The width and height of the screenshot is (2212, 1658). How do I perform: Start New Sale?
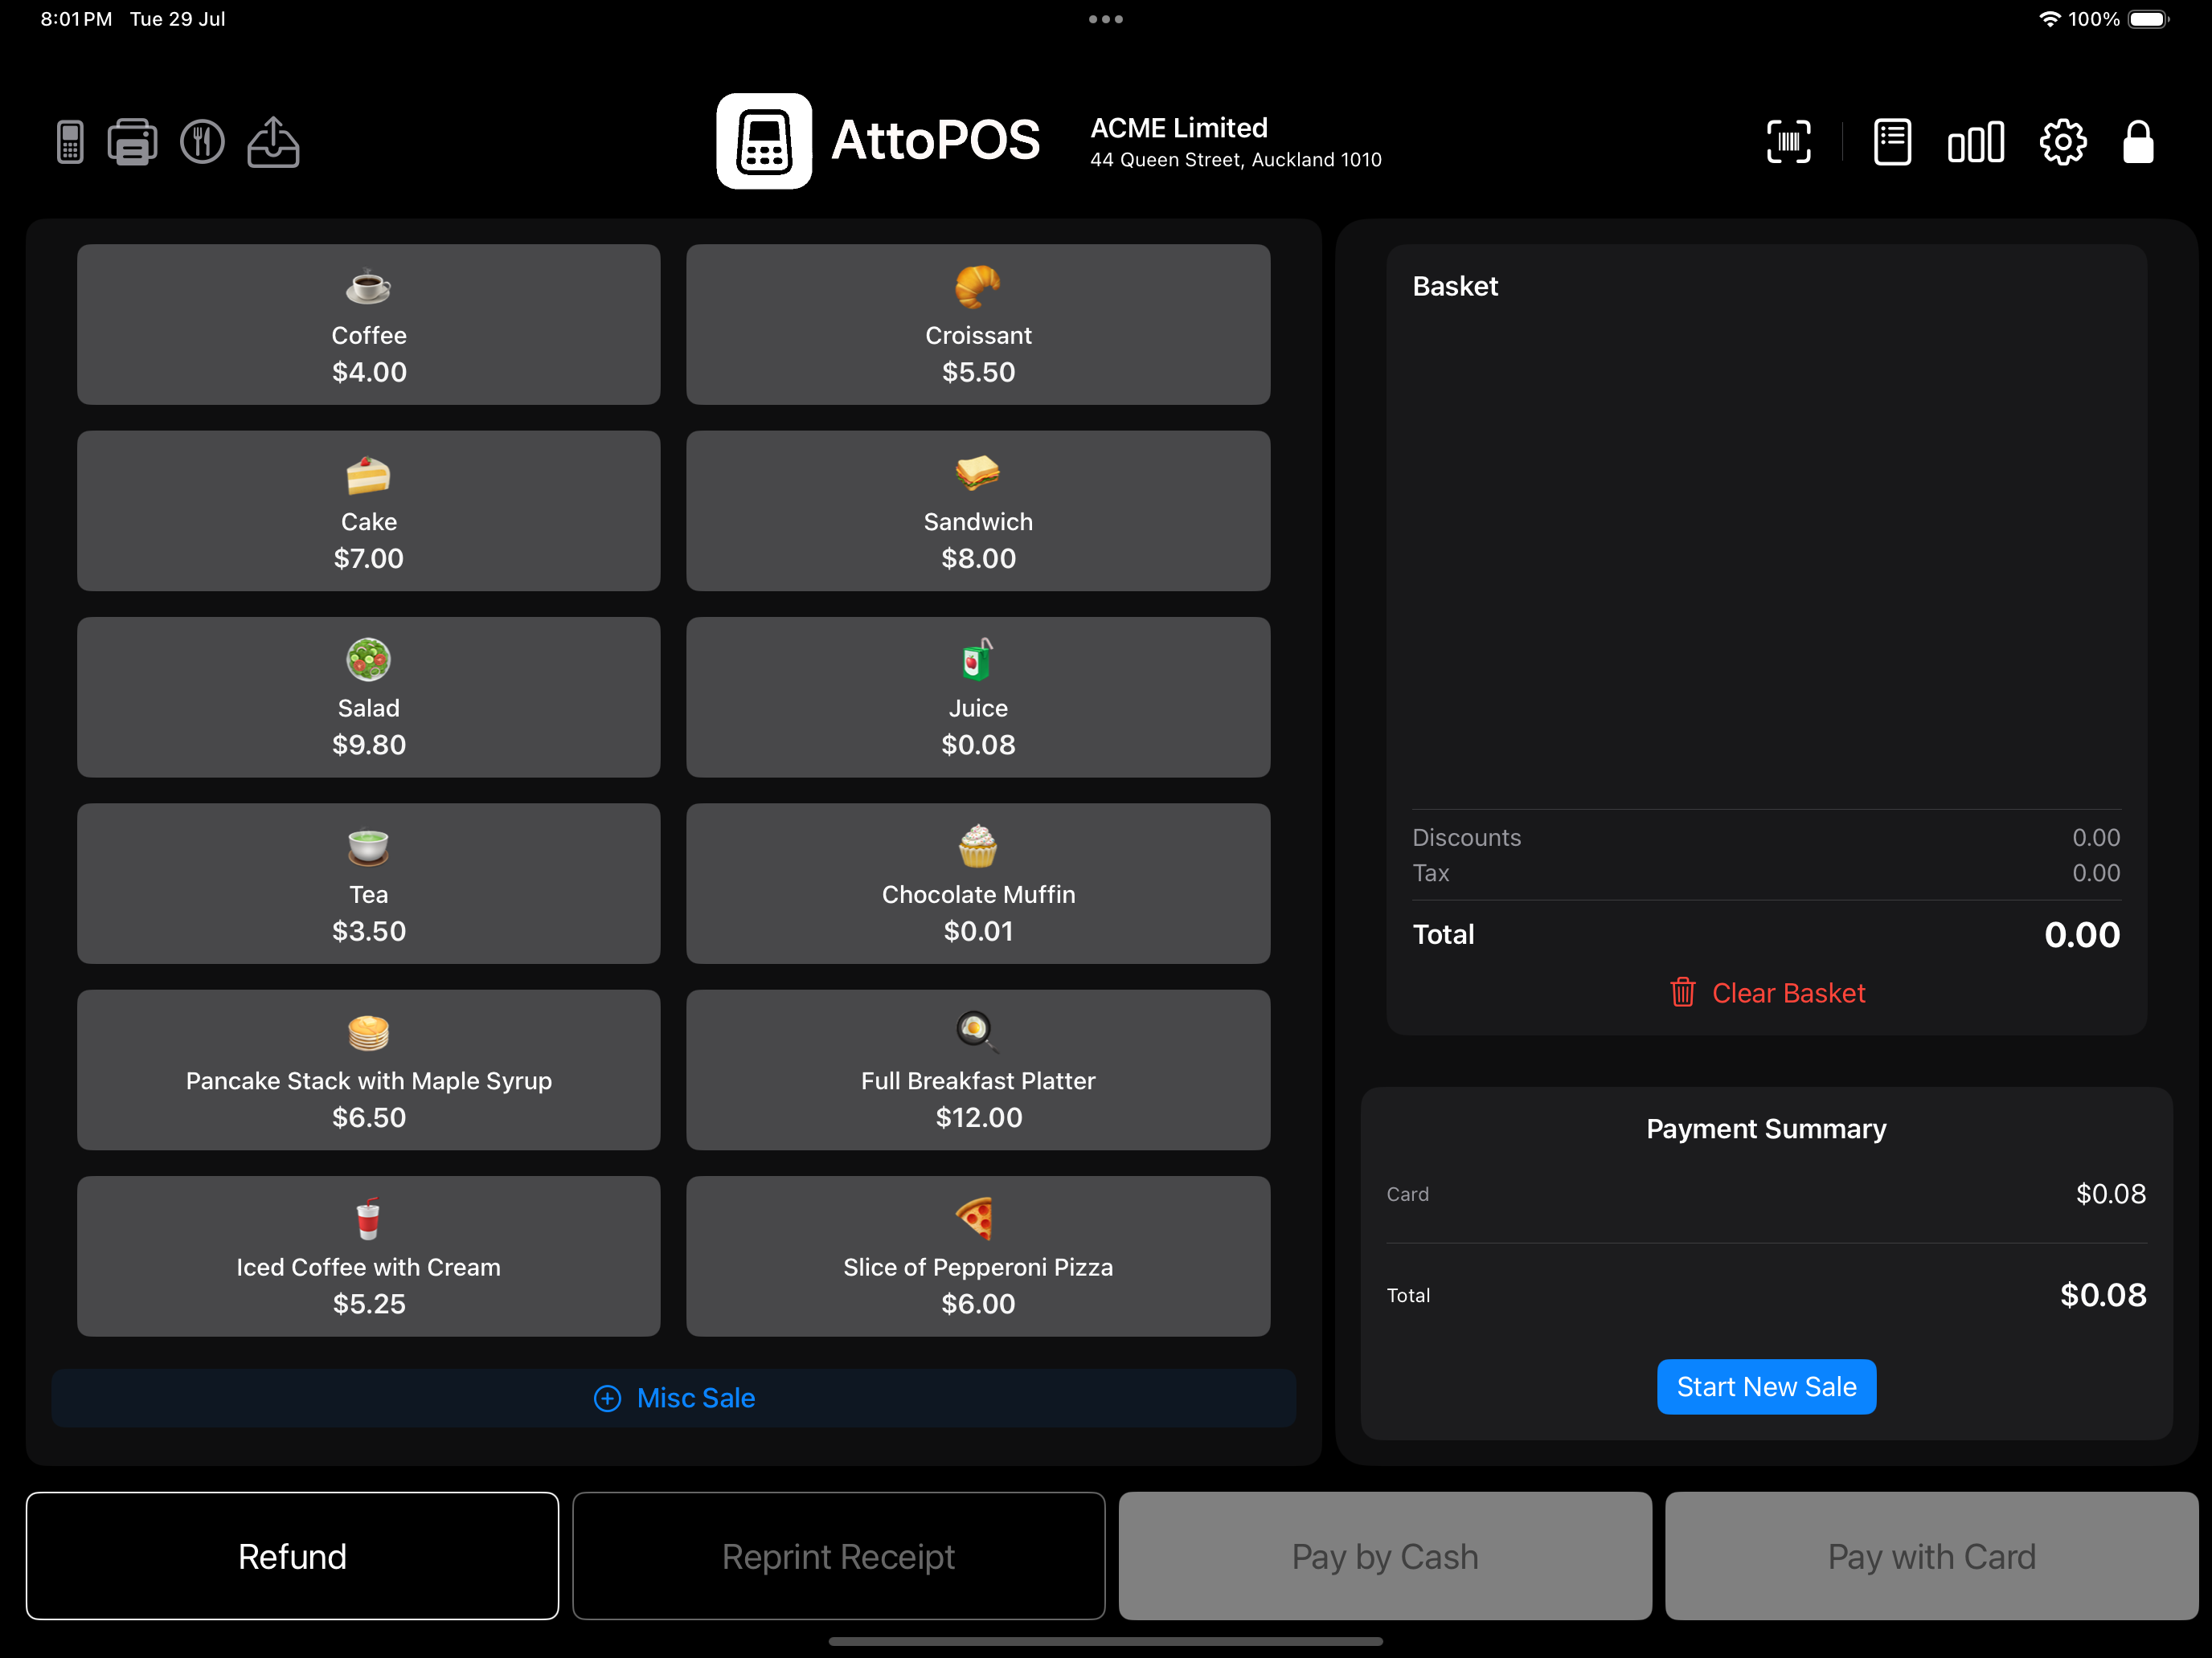click(1767, 1387)
